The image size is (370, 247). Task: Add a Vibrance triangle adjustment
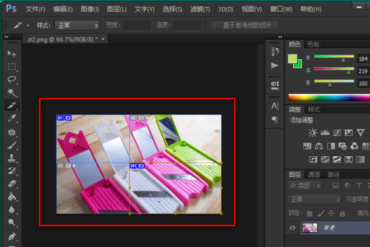coord(361,133)
